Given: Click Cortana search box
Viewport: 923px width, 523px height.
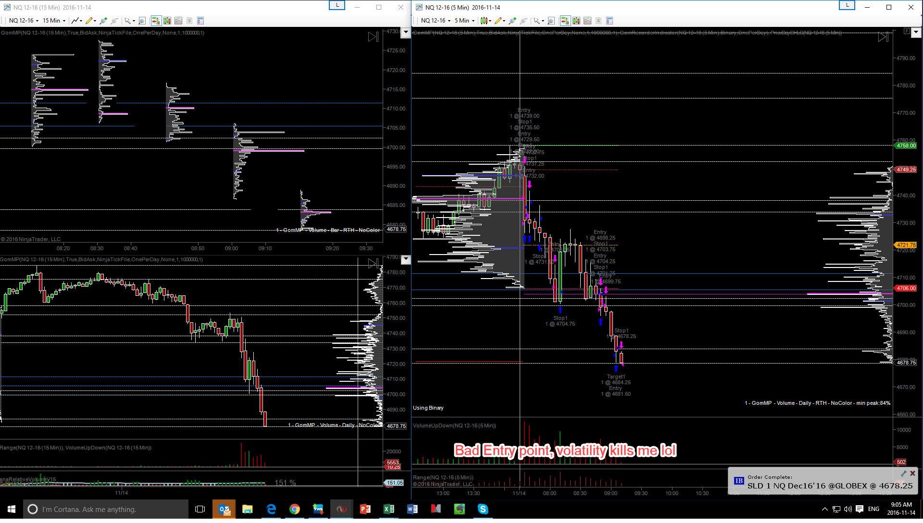Looking at the screenshot, I should tap(106, 509).
